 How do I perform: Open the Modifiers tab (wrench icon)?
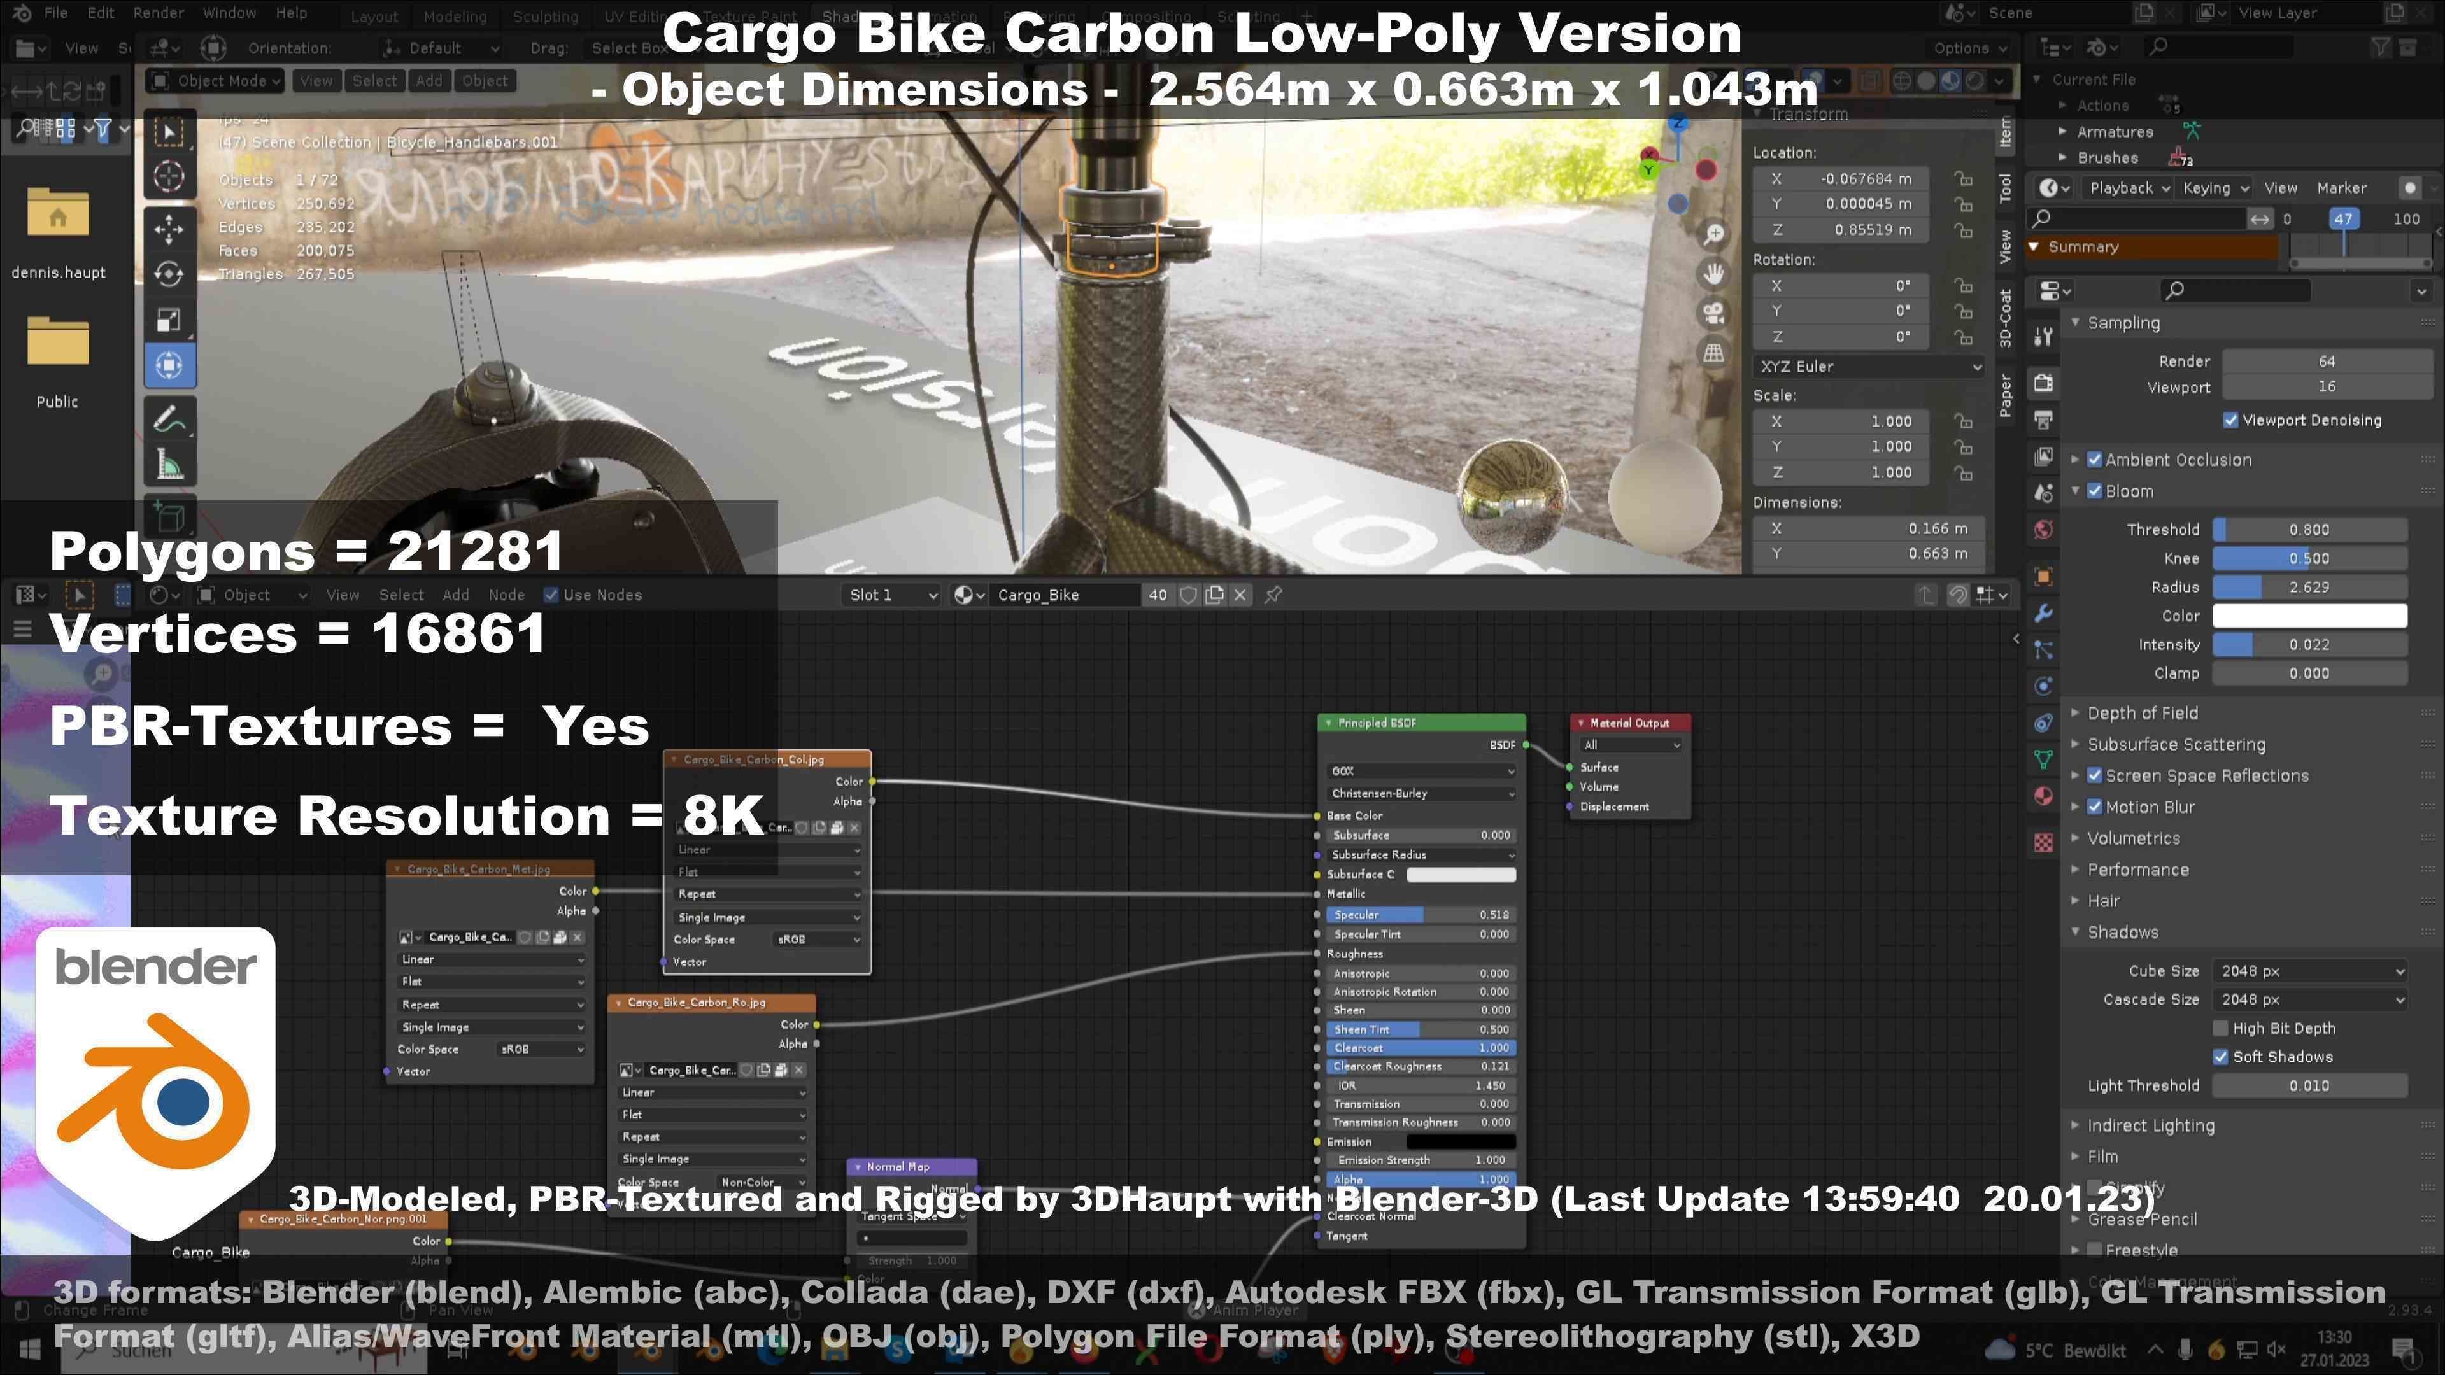tap(2043, 613)
